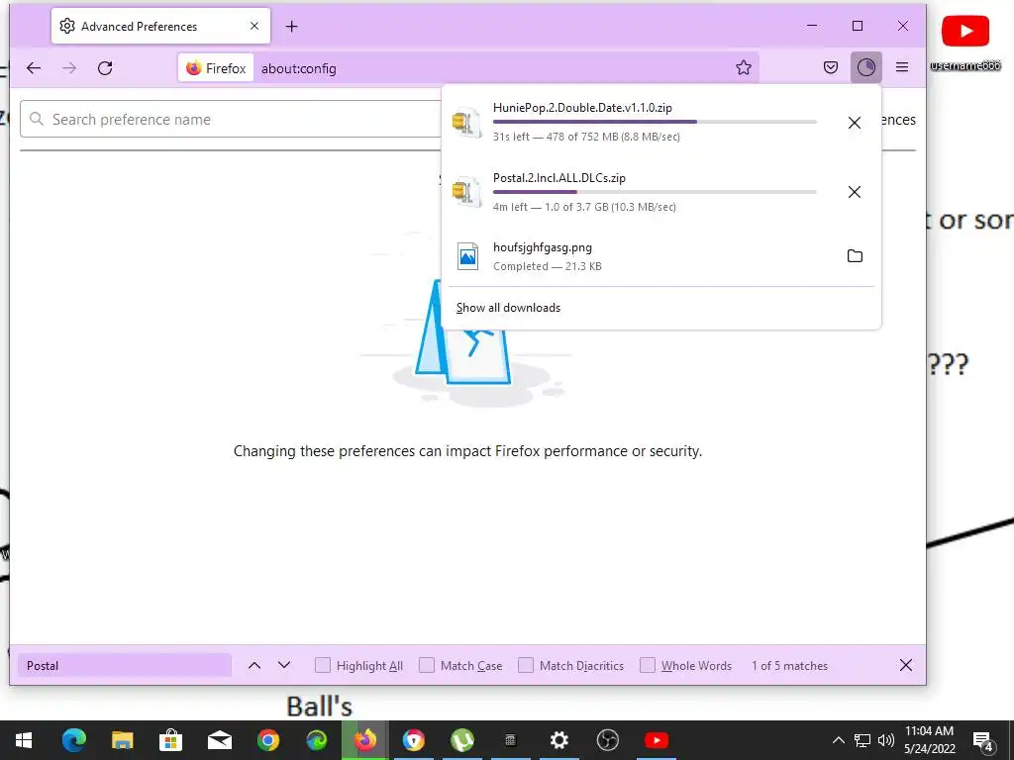Go back using the back arrow
Image resolution: width=1014 pixels, height=760 pixels.
click(x=34, y=68)
